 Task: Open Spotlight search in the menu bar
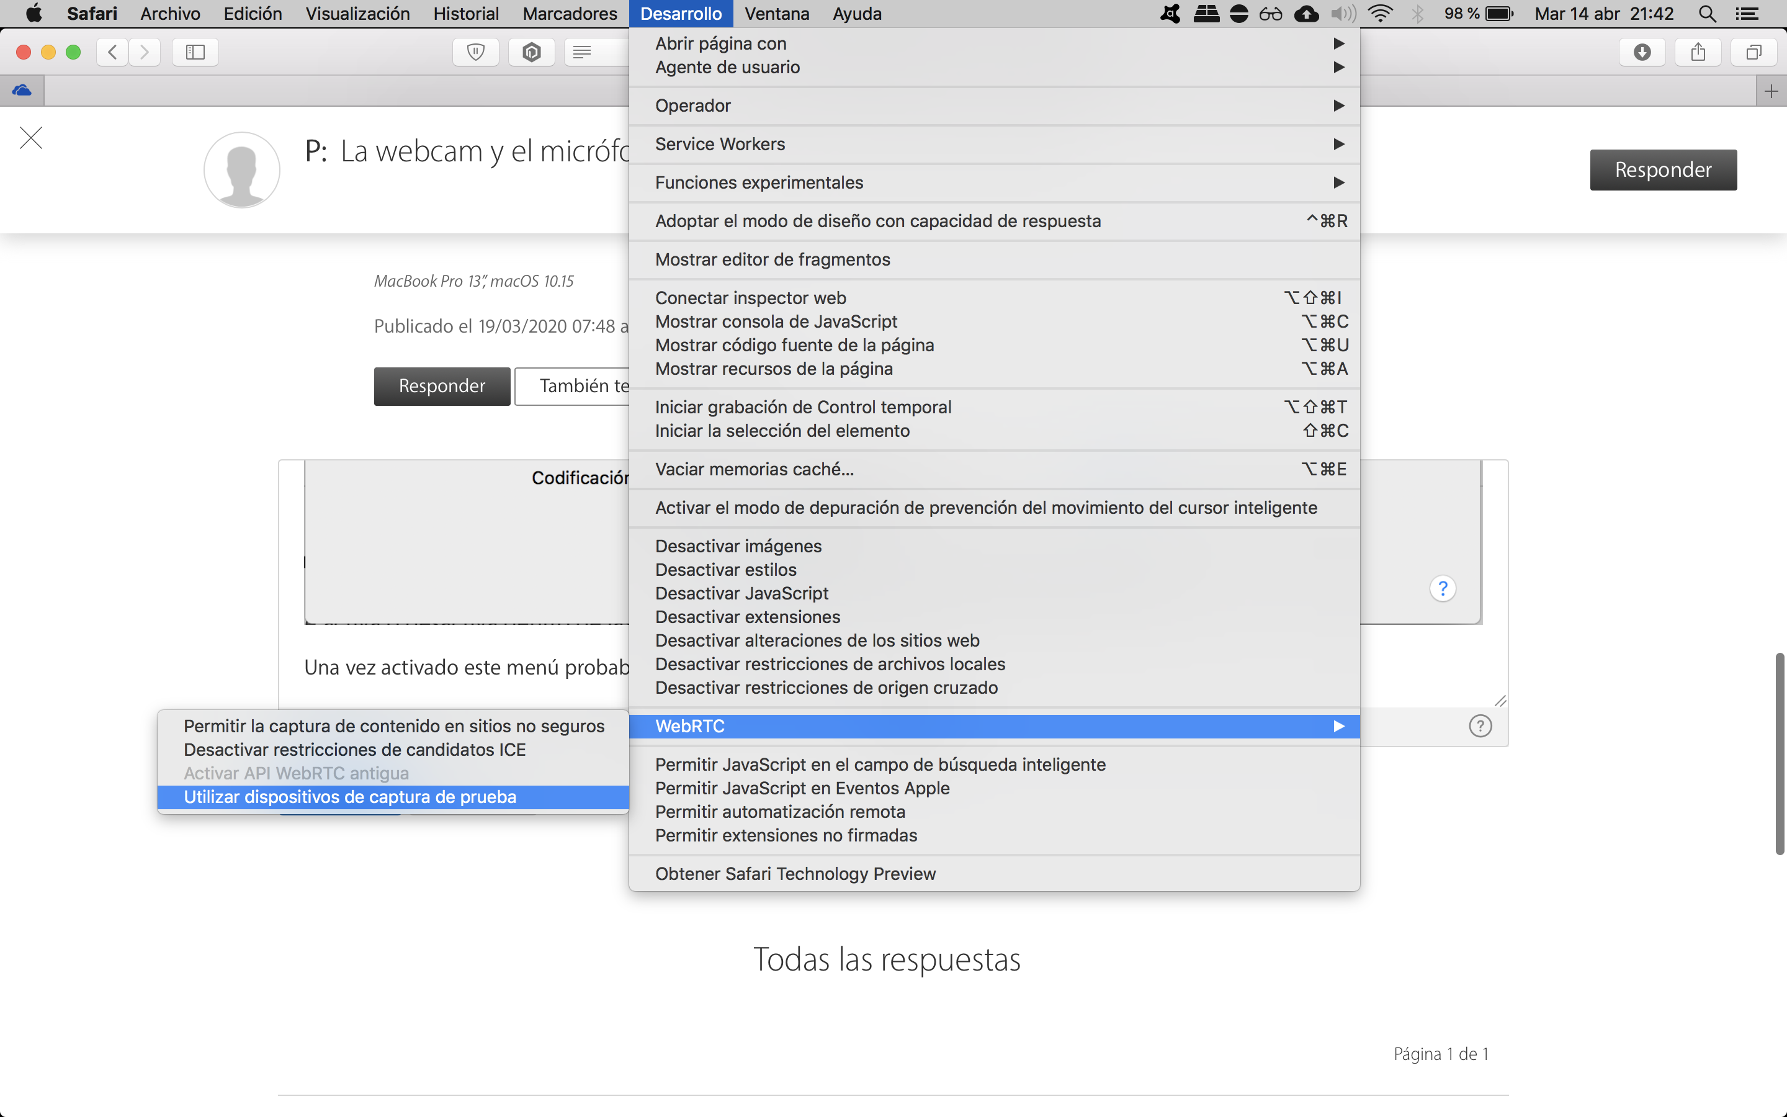1706,13
